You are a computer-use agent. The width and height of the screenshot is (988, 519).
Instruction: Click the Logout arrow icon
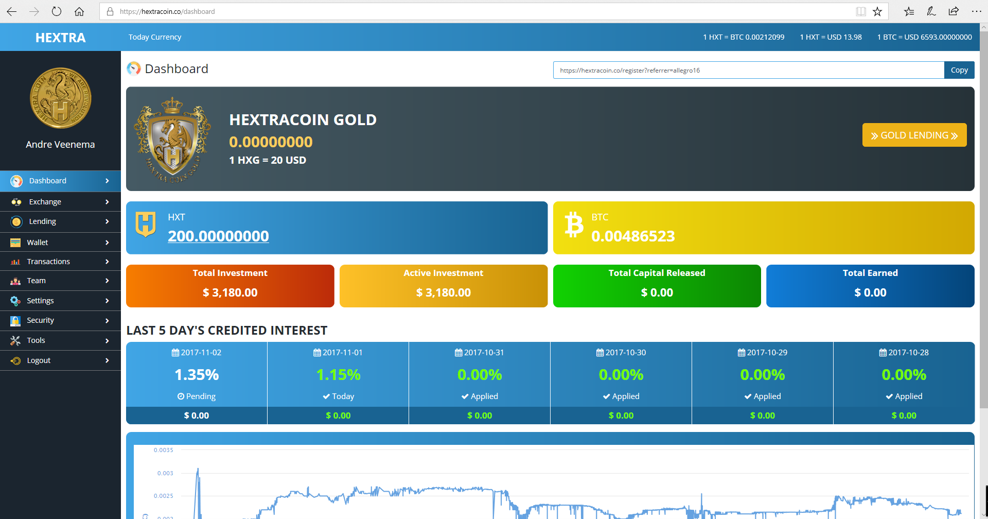coord(16,360)
